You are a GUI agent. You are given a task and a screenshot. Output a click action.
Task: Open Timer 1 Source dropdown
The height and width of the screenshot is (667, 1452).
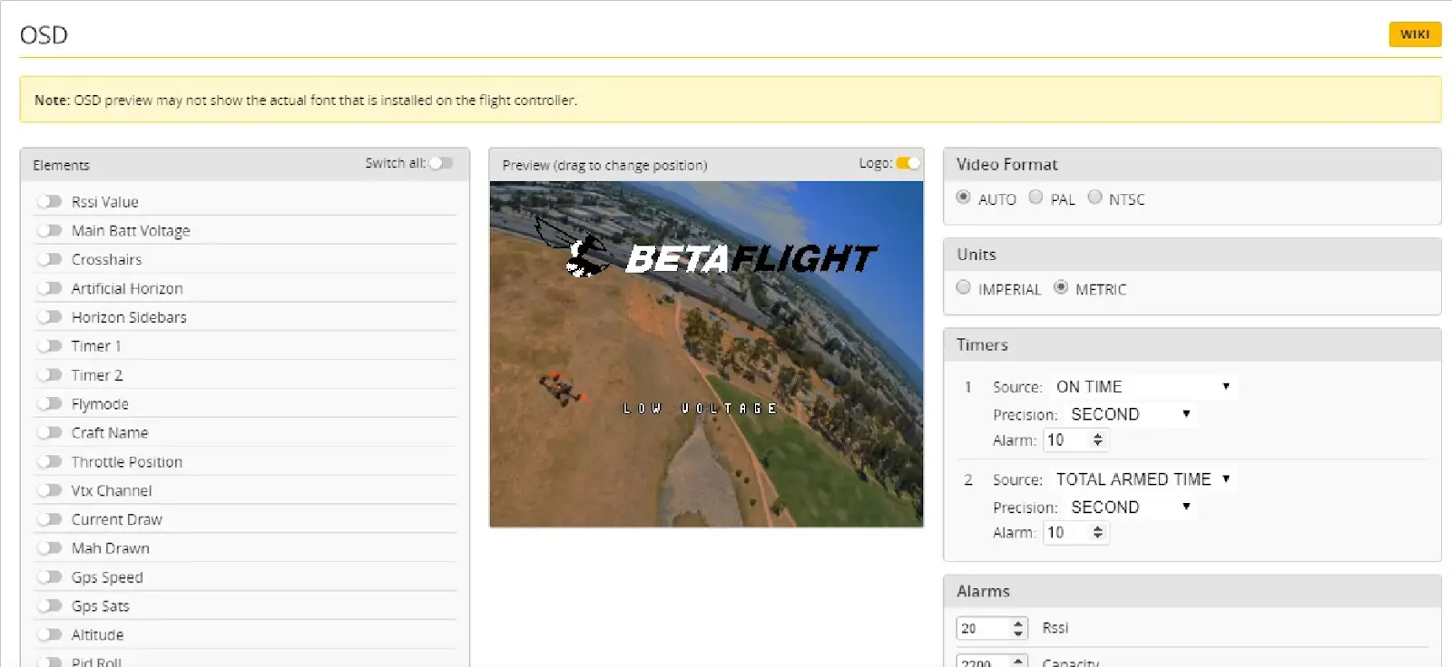(1142, 387)
